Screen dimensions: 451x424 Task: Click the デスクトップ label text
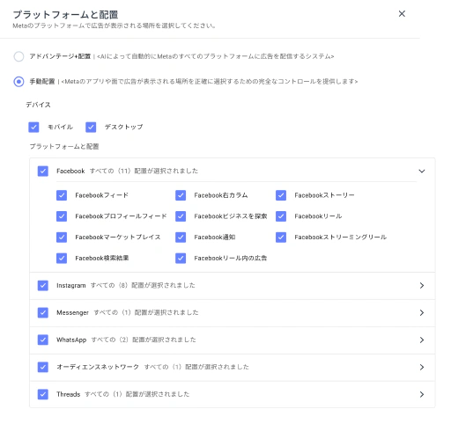[x=123, y=128]
